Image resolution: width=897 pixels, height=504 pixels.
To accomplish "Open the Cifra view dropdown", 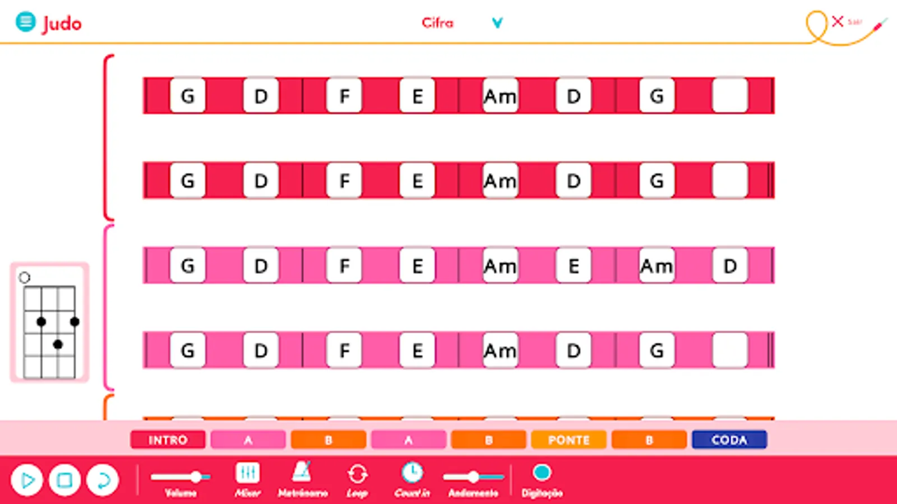I will point(496,24).
